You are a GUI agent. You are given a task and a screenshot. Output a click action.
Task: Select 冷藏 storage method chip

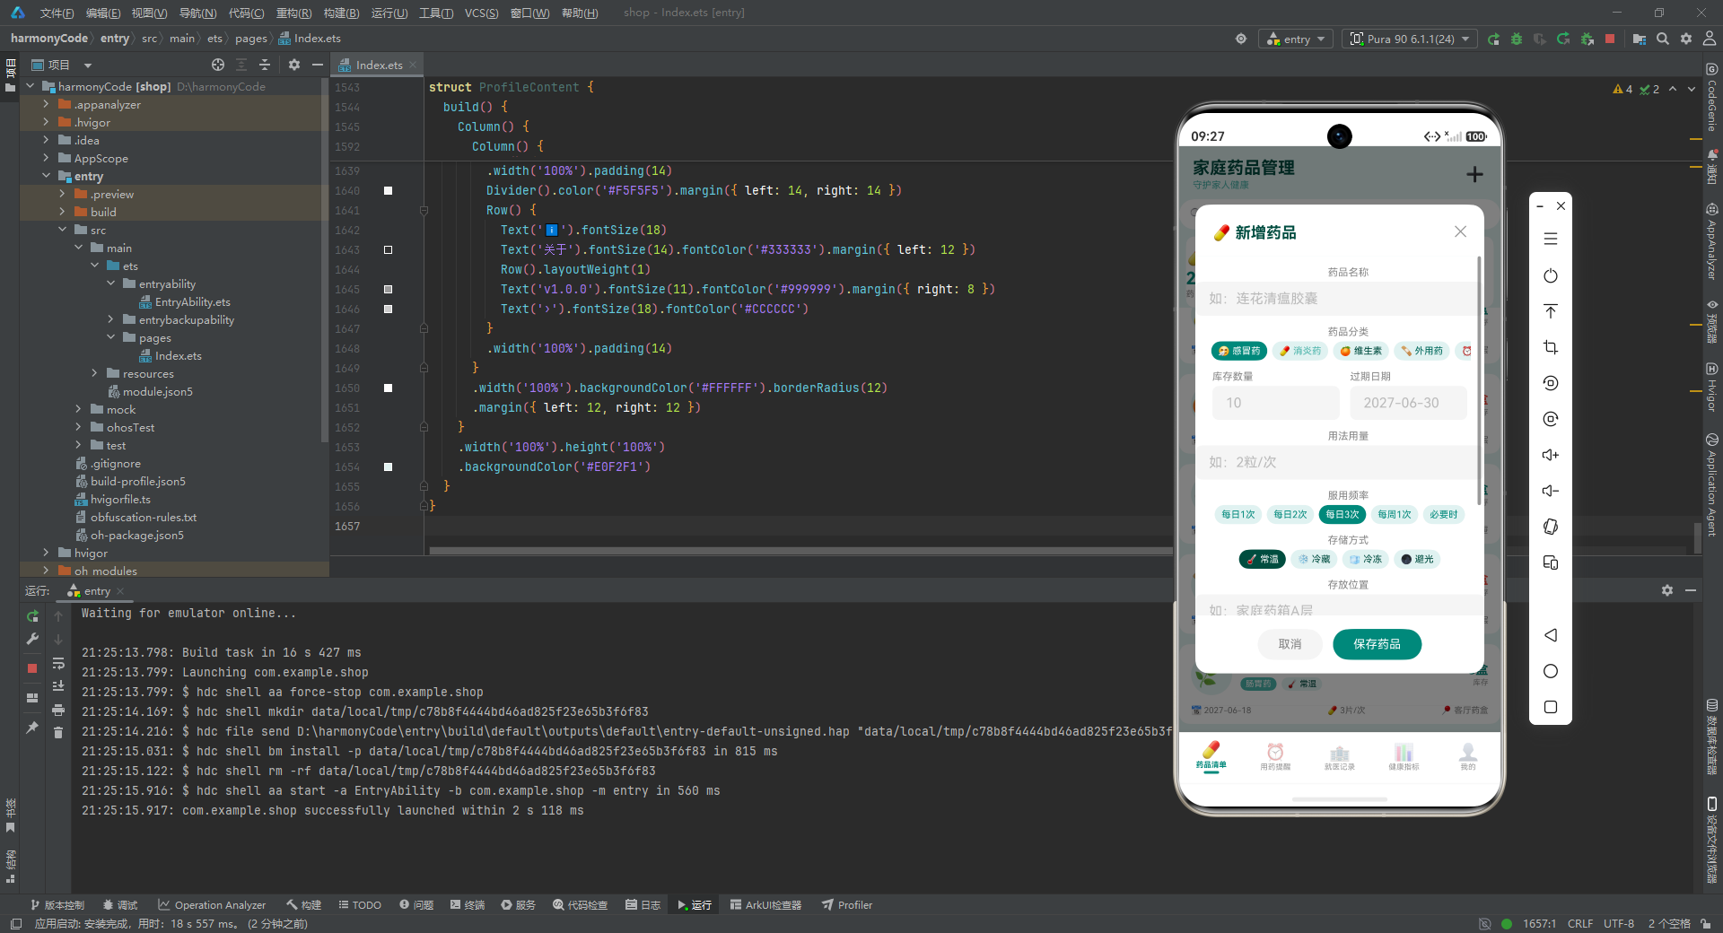click(1314, 559)
